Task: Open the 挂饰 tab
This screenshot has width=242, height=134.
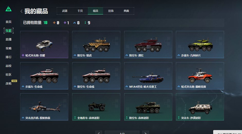Action: (x=111, y=11)
